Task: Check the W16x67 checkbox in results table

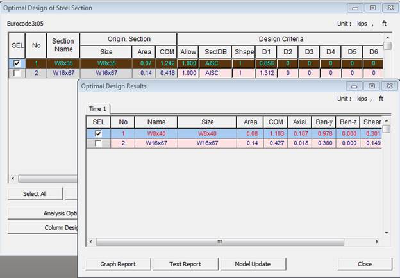Action: [x=98, y=143]
